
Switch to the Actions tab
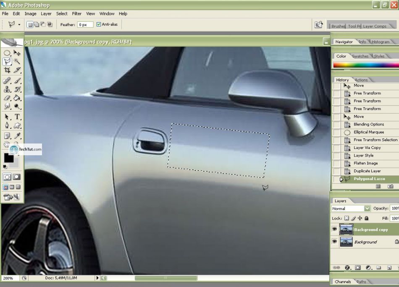(361, 80)
